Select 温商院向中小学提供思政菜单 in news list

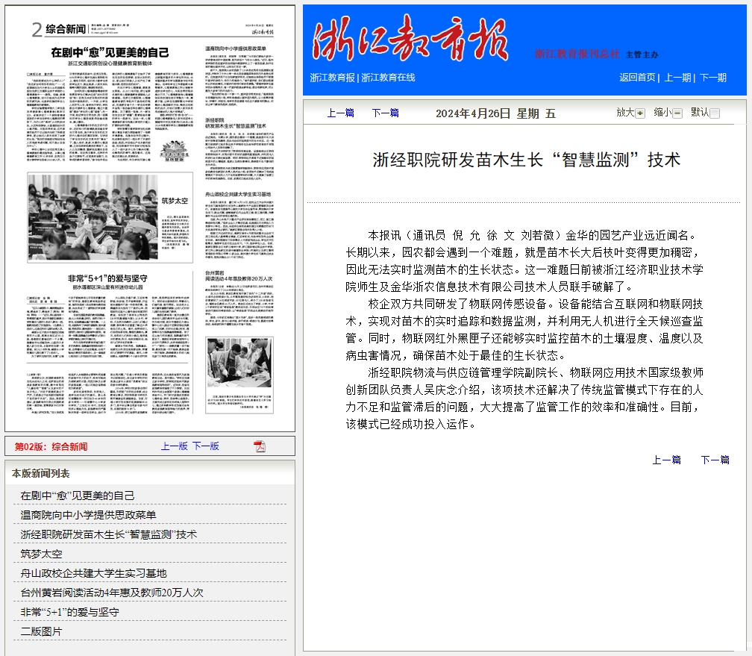click(x=88, y=515)
